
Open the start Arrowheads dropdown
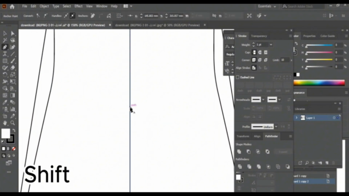263,100
